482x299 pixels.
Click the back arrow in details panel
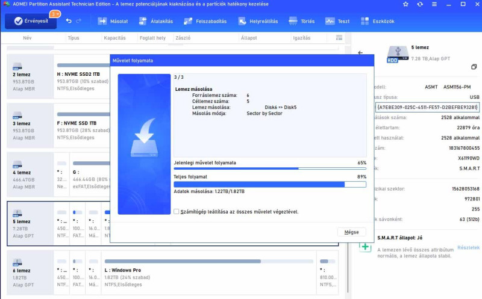click(360, 52)
